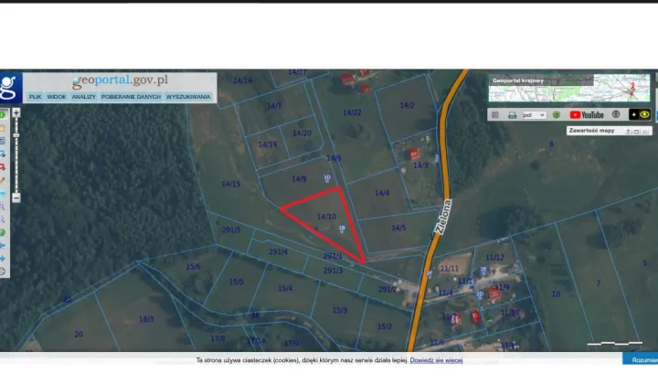Image resolution: width=658 pixels, height=384 pixels.
Task: Click the zoom slider handle
Action: click(x=16, y=135)
